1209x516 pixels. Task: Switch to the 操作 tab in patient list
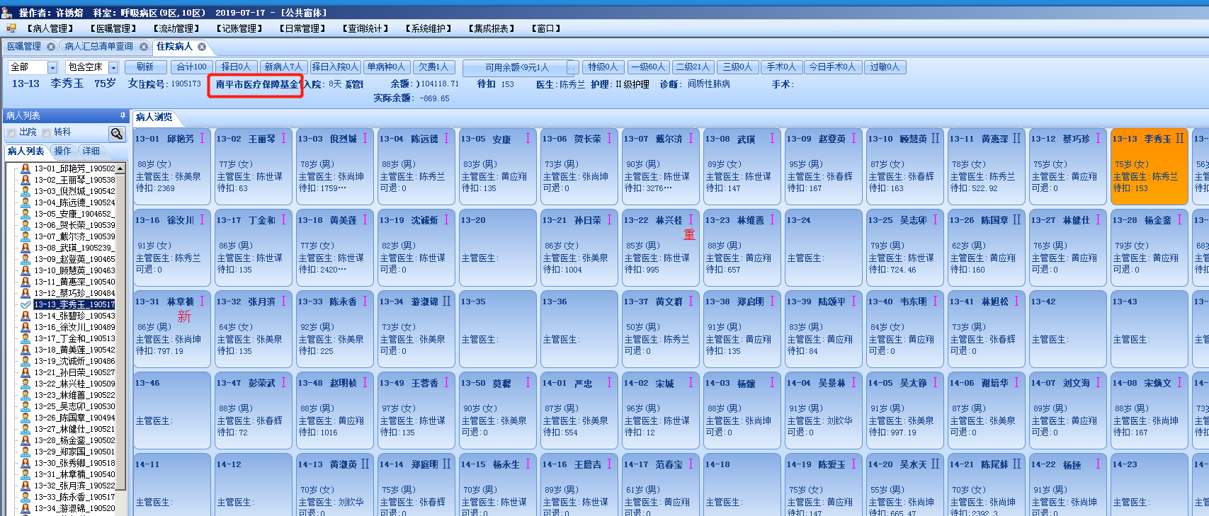(x=63, y=151)
